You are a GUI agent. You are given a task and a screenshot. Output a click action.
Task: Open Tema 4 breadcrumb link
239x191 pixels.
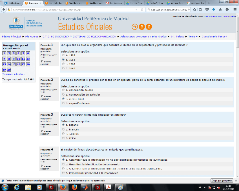point(193,37)
